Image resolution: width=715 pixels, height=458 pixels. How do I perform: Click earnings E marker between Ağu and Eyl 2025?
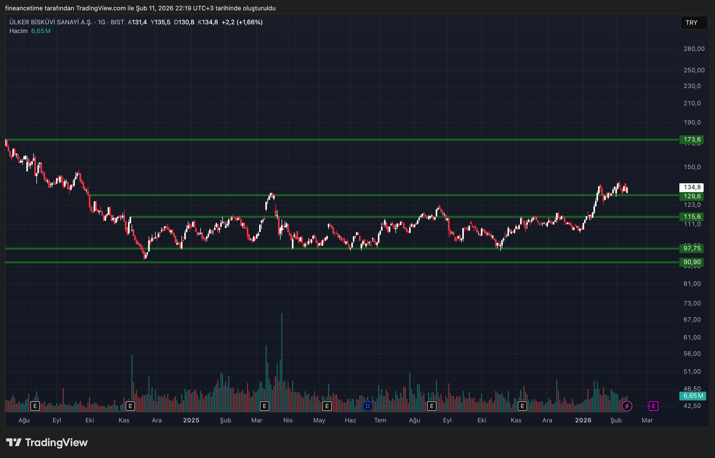[432, 406]
